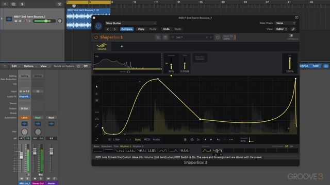This screenshot has height=185, width=330.
Task: Expand the wave editor with arrows icon
Action: [x=97, y=139]
